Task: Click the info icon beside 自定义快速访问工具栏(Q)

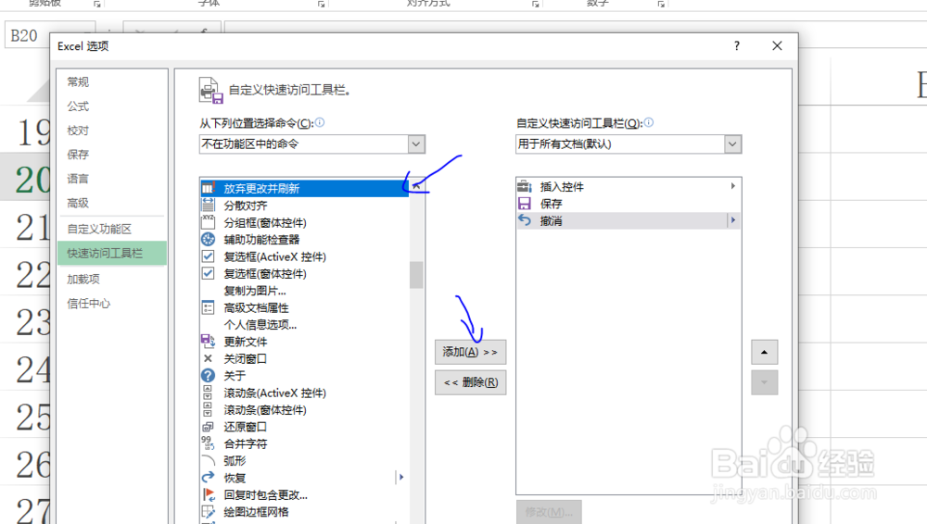Action: pos(649,122)
